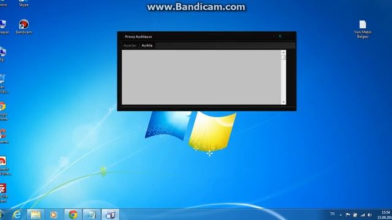Viewport: 392px width, 220px height.
Task: Close the Proxy Ayıklayıcı window
Action: point(280,37)
